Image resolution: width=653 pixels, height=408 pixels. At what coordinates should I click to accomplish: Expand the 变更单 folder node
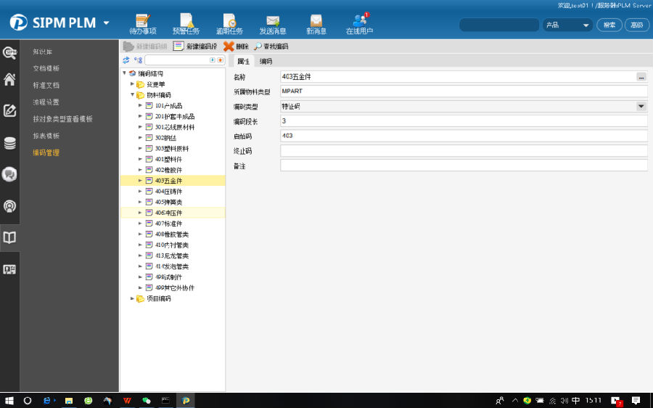[132, 84]
